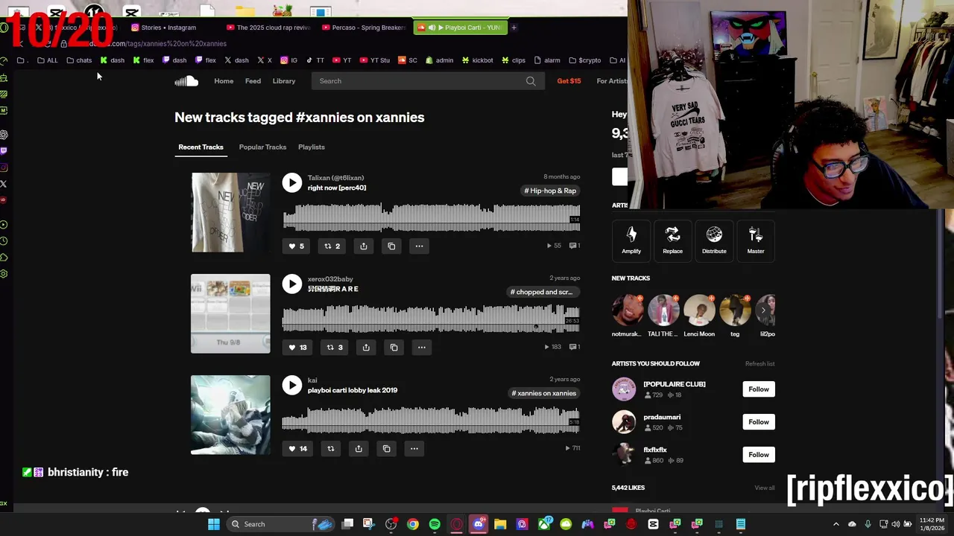Open Discord from the taskbar
Screen dimensions: 954x536
478,524
